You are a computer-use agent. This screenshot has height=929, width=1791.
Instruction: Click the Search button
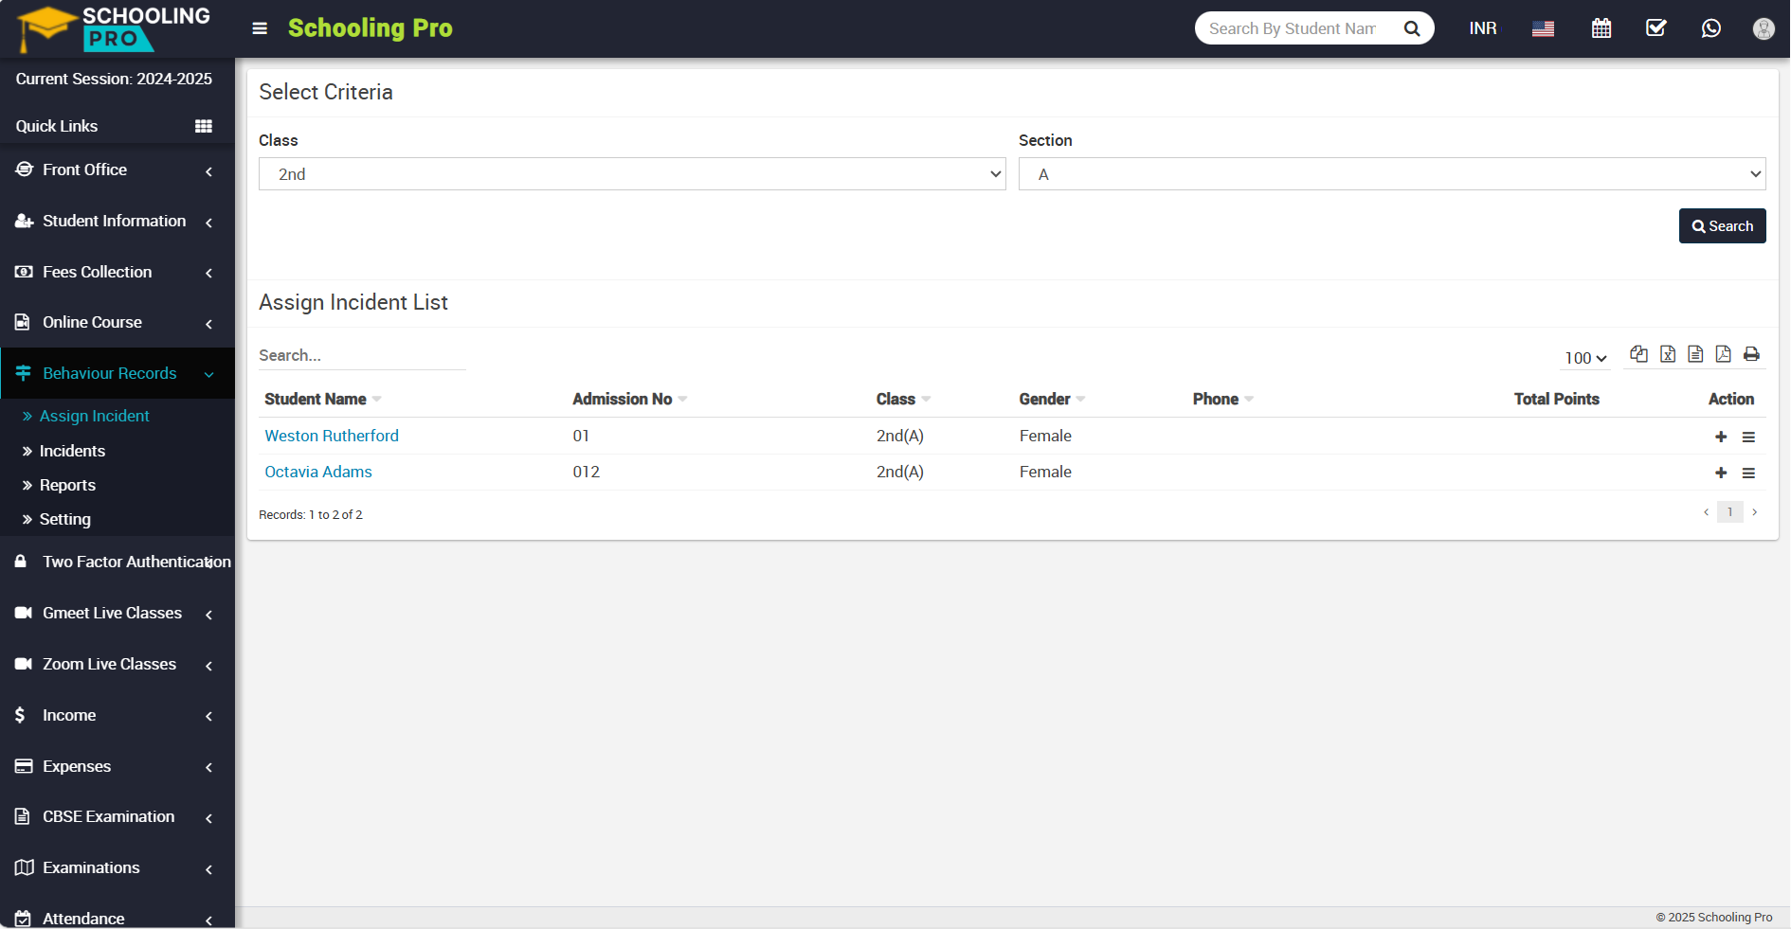pos(1722,226)
